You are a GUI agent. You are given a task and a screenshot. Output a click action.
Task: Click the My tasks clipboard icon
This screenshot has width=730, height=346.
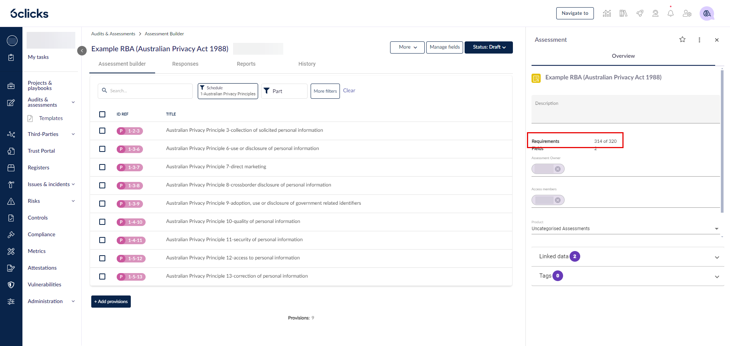pos(11,57)
